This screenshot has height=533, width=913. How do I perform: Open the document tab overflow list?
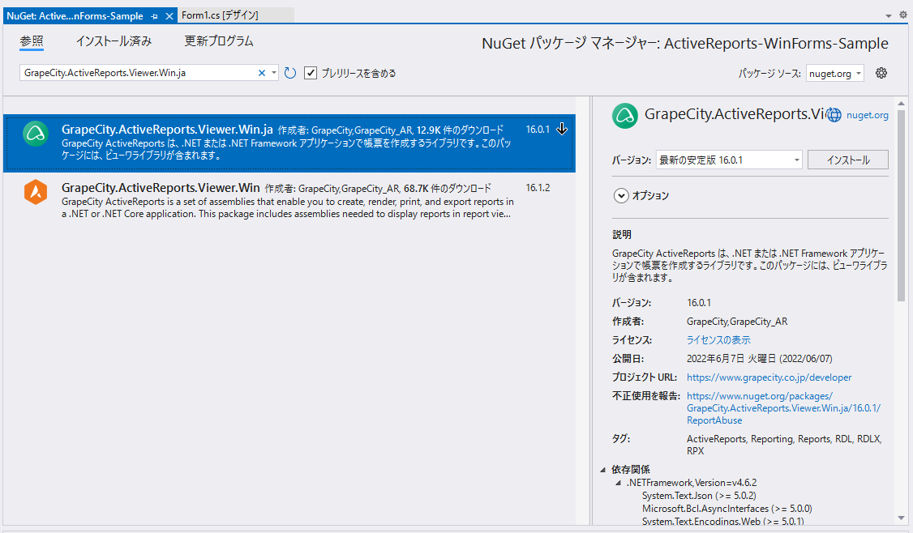click(x=889, y=15)
